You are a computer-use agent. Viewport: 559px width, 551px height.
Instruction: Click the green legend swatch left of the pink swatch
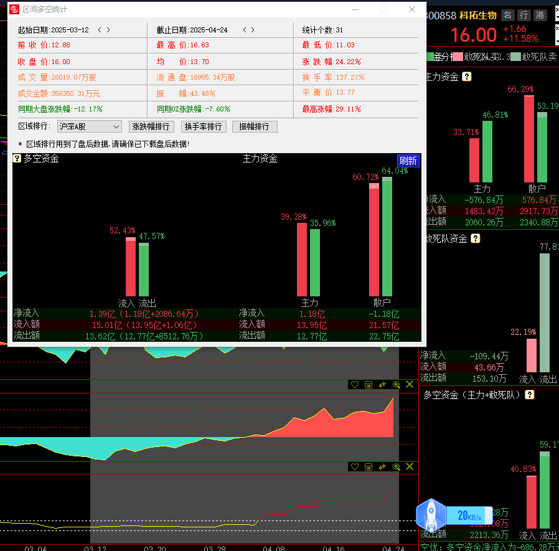pos(430,57)
